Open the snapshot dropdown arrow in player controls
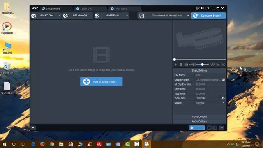The height and width of the screenshot is (148, 263). [x=190, y=65]
